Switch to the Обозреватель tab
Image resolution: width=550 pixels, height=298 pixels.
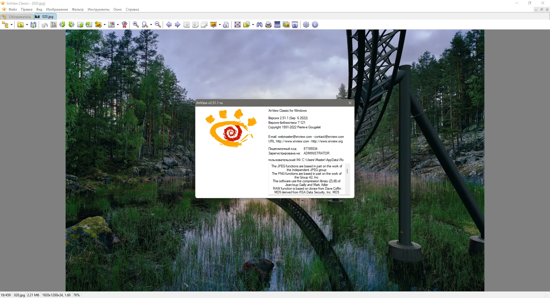click(17, 17)
